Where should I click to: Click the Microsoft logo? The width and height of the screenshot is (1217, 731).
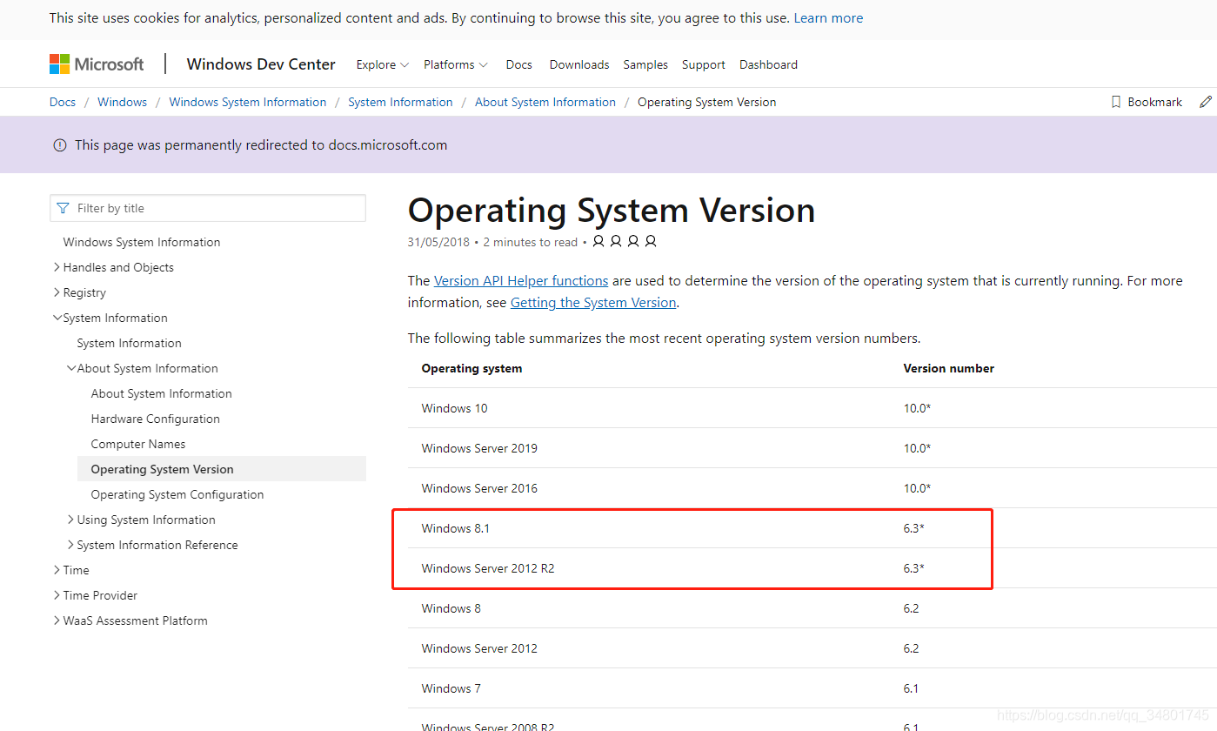97,64
